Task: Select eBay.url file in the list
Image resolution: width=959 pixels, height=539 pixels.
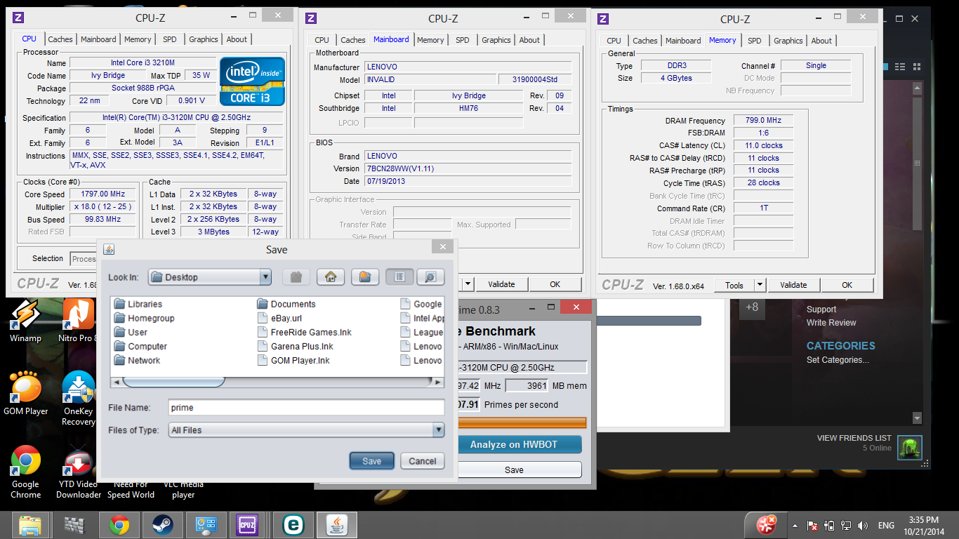Action: pos(279,318)
